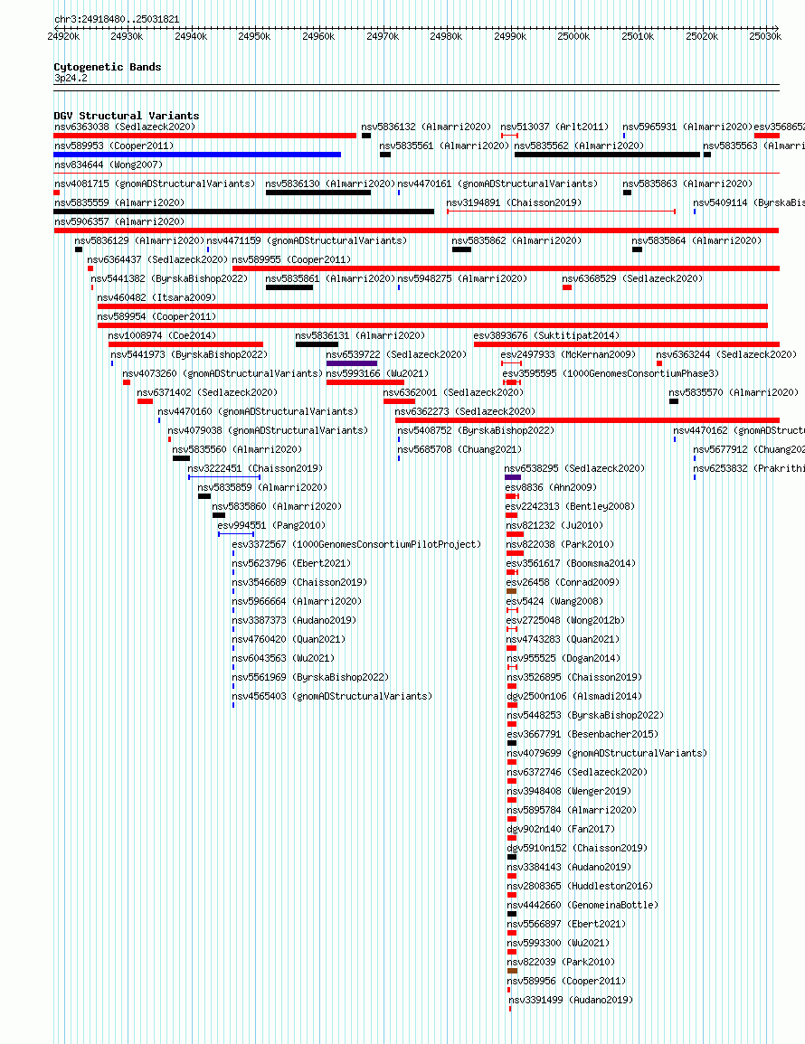This screenshot has height=1044, width=805.
Task: Select the esv2497933 (McKernan2009) label
Action: (x=568, y=354)
